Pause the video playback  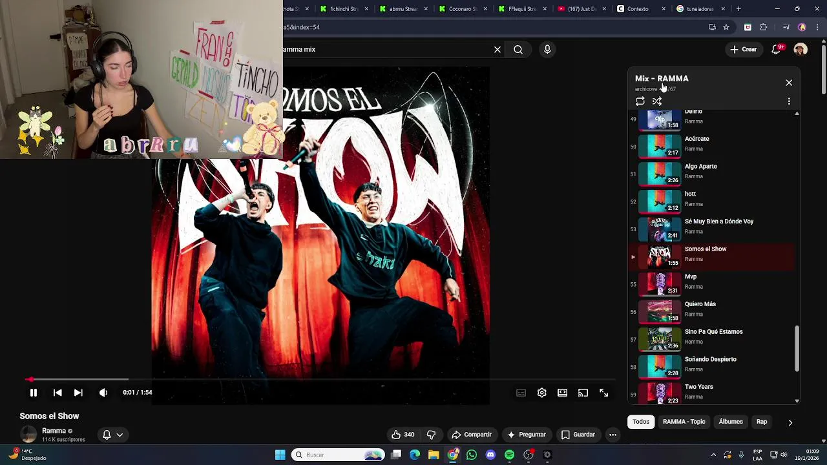[x=34, y=393]
